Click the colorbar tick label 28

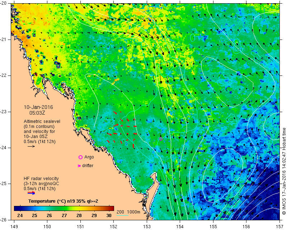point(79,216)
